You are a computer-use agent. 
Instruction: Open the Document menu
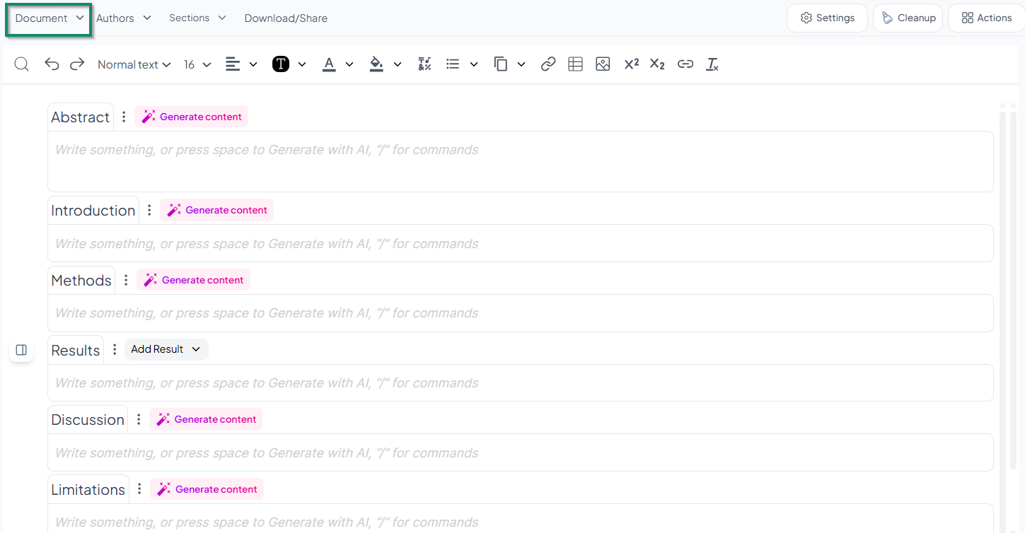point(49,18)
